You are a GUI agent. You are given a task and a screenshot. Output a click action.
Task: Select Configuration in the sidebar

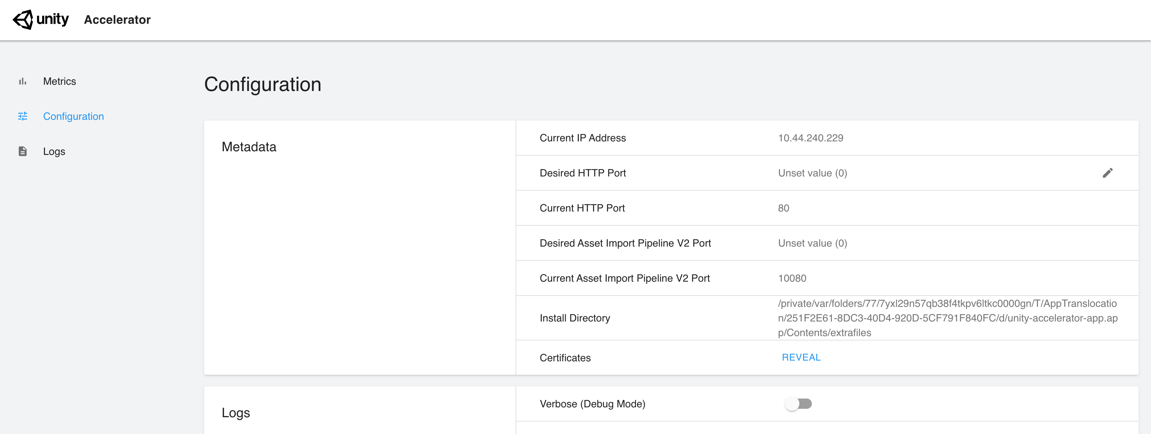(73, 116)
